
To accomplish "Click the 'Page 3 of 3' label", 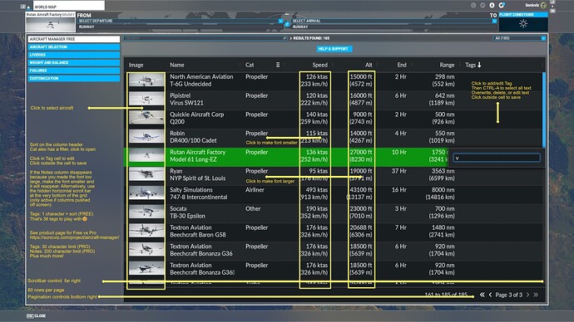I will click(x=509, y=295).
